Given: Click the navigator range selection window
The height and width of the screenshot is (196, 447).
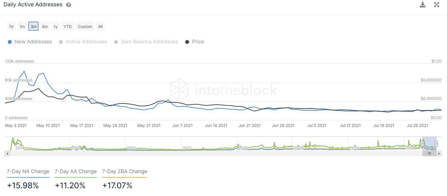Looking at the screenshot, I should pyautogui.click(x=429, y=143).
